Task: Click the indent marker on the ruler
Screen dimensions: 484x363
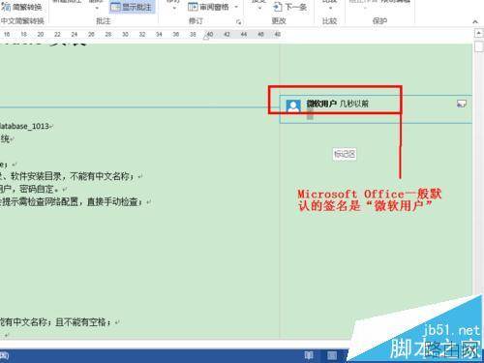Action: click(206, 37)
